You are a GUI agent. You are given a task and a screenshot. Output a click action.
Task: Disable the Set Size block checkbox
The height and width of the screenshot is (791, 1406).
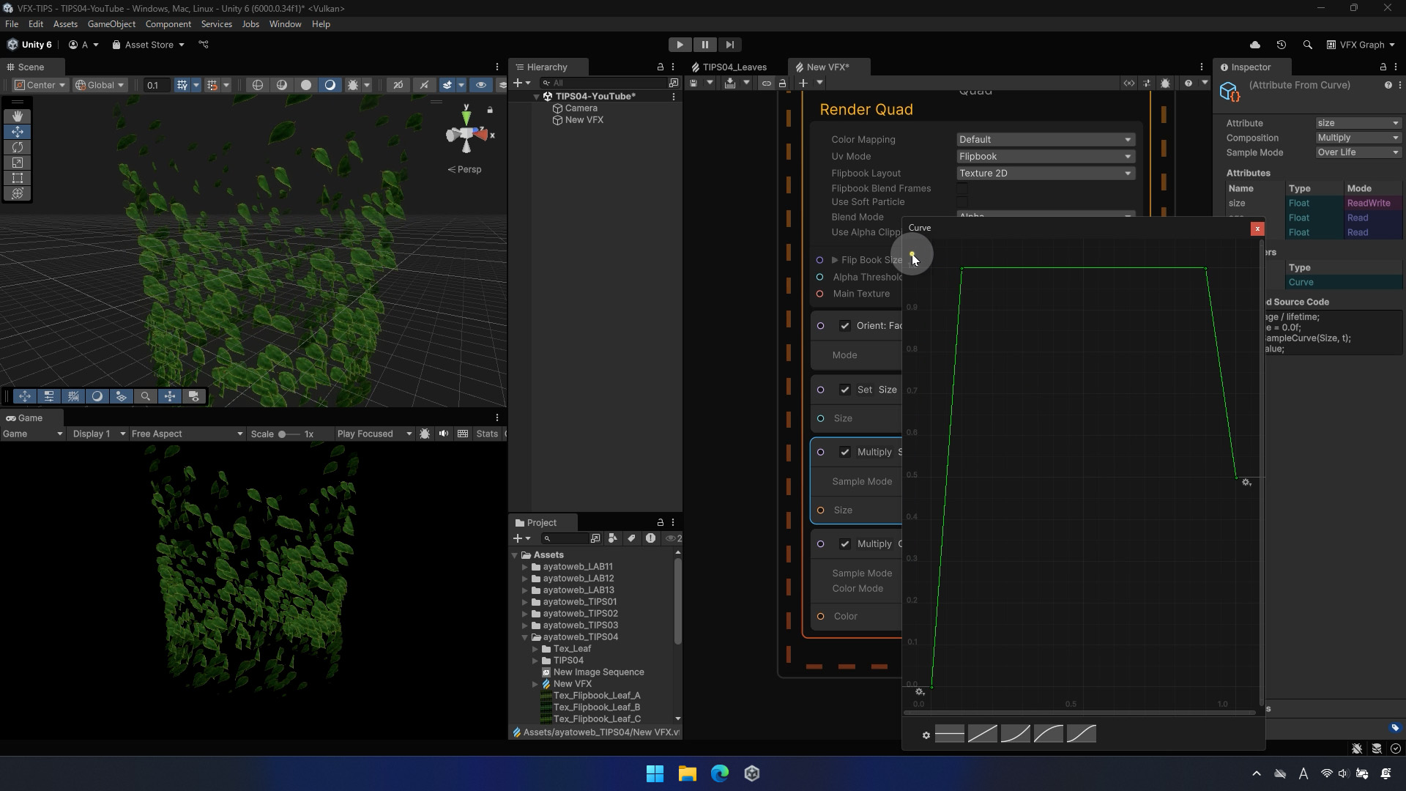[845, 390]
